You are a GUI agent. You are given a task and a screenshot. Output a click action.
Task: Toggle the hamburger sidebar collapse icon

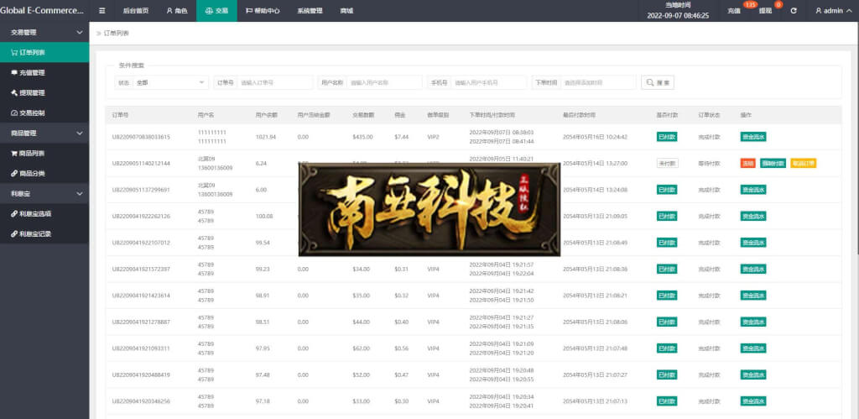tap(102, 10)
